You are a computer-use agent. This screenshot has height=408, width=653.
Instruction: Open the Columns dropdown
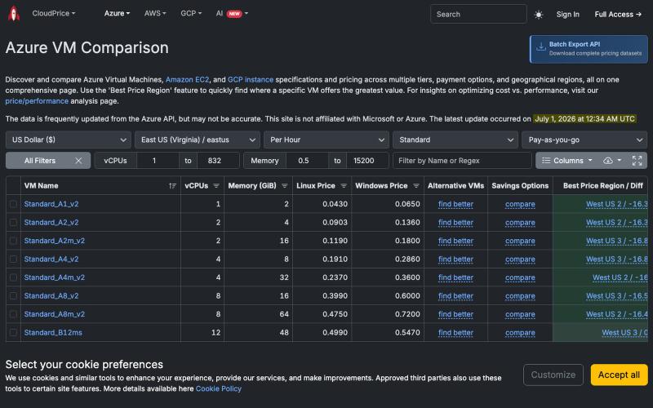pyautogui.click(x=566, y=161)
